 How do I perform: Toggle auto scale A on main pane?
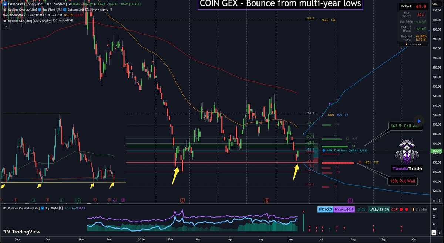pos(434,200)
